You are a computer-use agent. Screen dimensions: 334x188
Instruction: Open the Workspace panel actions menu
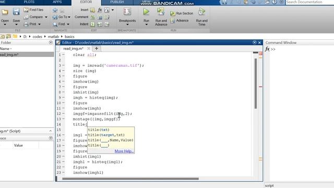coord(51,138)
